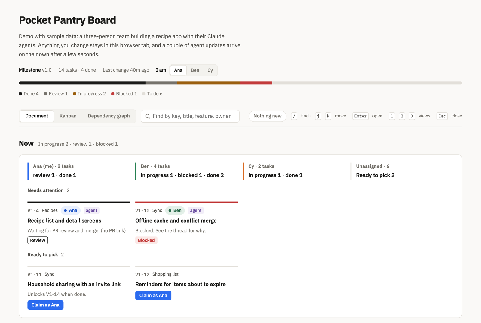Open Recipe list and detail screens task
The image size is (481, 323).
point(64,221)
